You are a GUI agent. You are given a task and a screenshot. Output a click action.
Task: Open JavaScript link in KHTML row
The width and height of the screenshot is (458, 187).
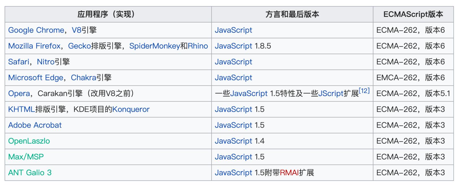click(x=234, y=109)
